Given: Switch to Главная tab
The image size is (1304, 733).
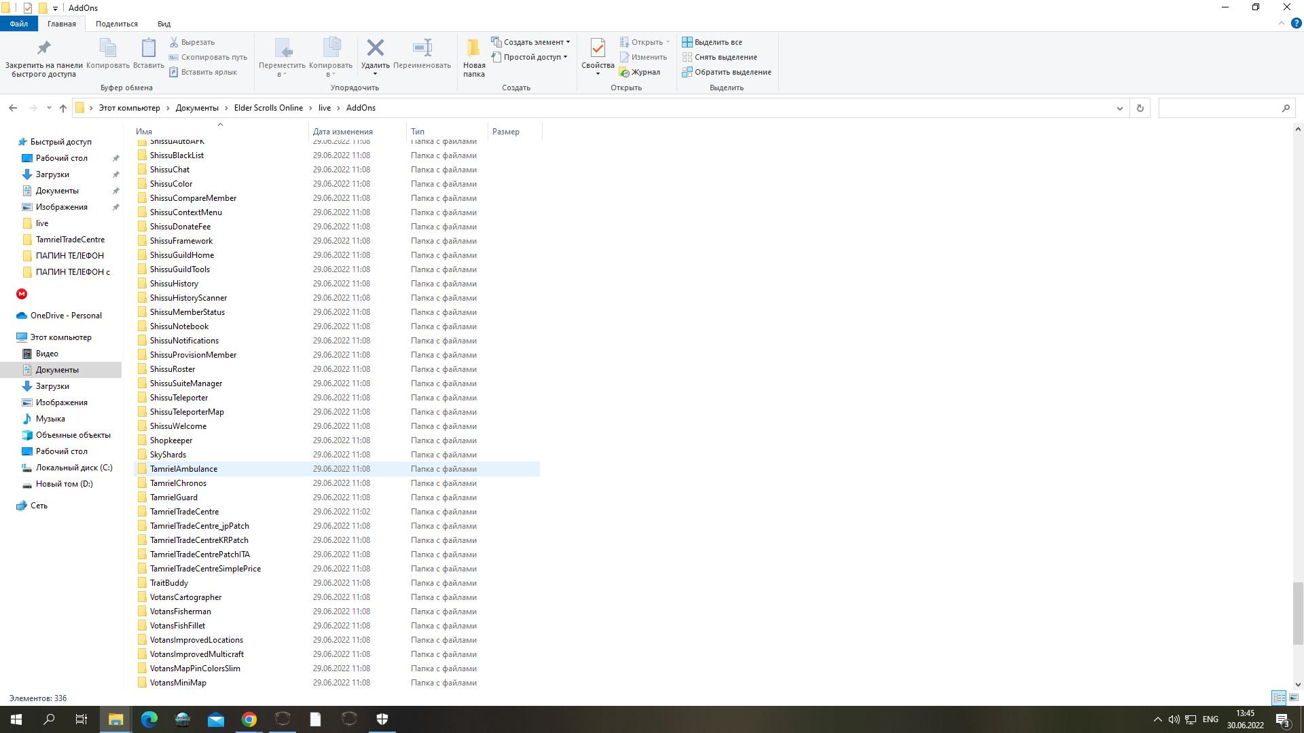Looking at the screenshot, I should (x=62, y=24).
